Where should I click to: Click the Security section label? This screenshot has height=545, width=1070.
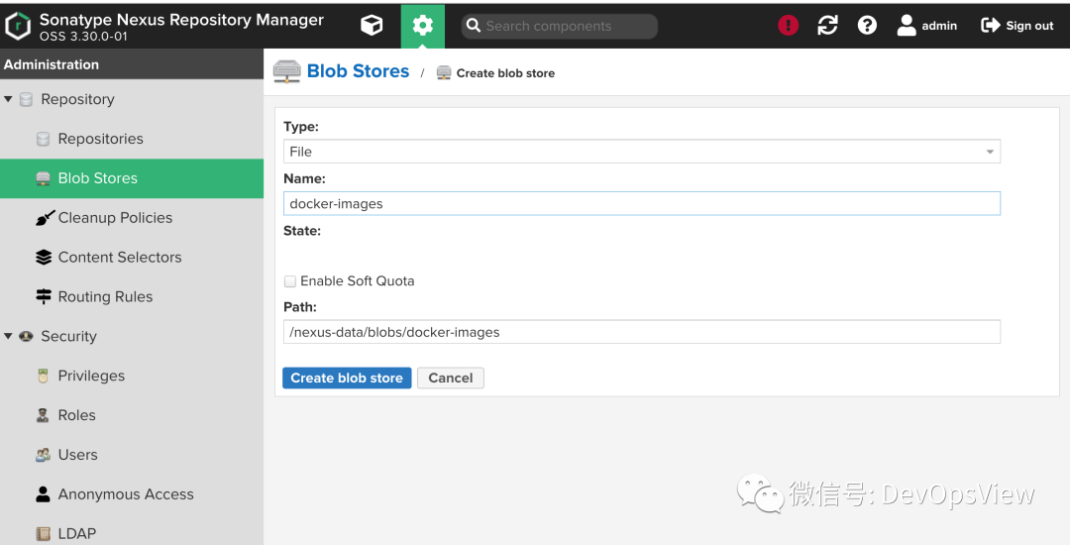tap(68, 336)
